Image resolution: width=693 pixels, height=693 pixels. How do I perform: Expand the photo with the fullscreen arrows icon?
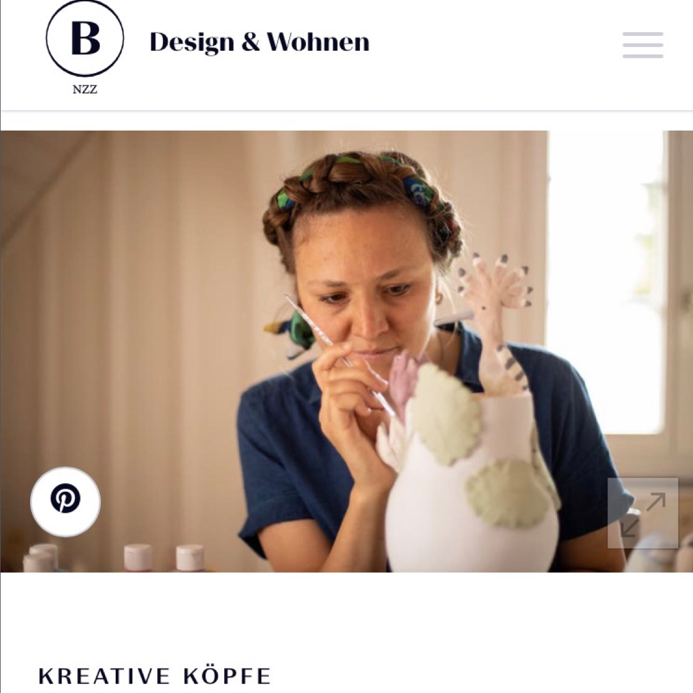[x=643, y=513]
